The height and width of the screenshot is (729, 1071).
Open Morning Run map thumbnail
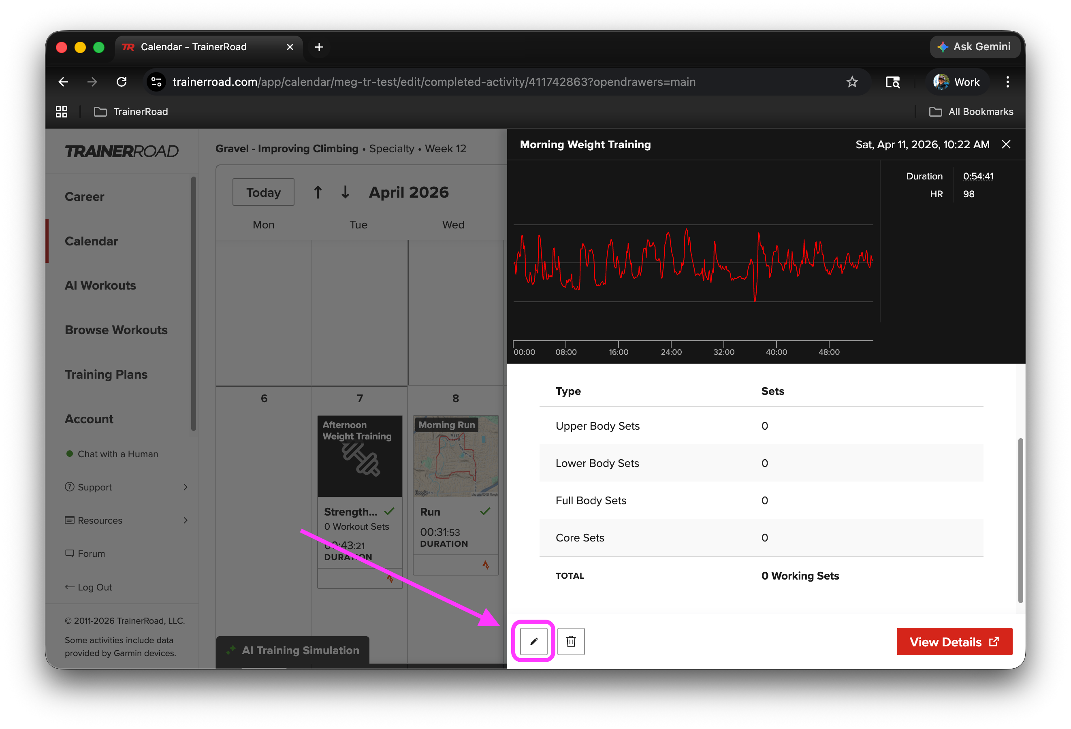[x=456, y=456]
